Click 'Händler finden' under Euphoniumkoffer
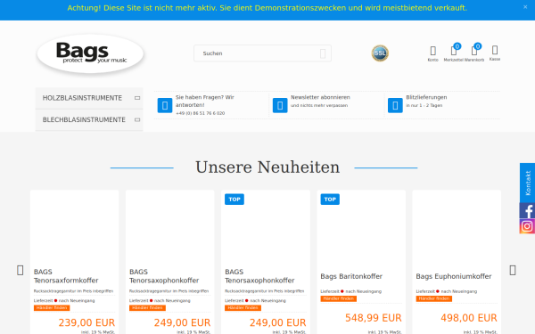Viewport: 535px width, 334px height. (x=434, y=298)
